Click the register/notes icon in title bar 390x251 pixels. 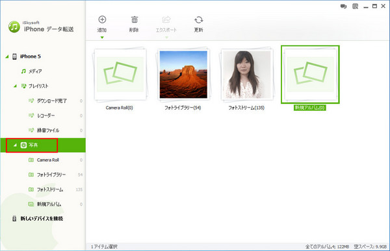coord(355,6)
